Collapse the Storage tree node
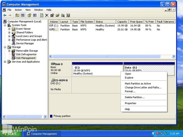Screen dimensions: 183x137 coord(5,47)
